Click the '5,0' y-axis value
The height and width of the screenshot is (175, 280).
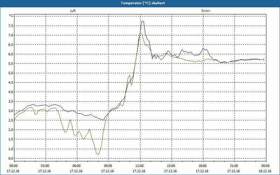click(x=10, y=73)
